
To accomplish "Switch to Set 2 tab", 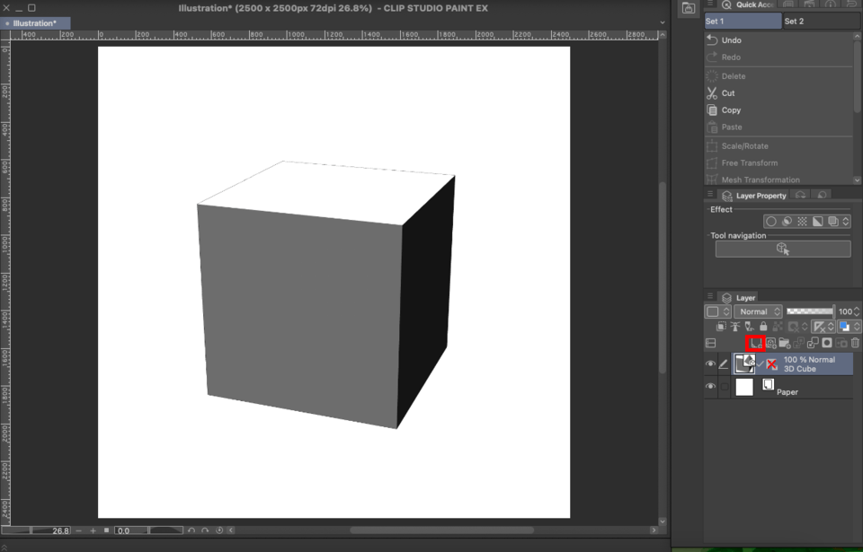I will pos(821,21).
